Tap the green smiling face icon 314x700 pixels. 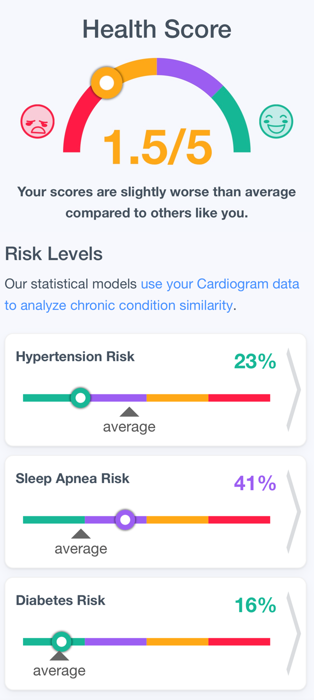[276, 122]
